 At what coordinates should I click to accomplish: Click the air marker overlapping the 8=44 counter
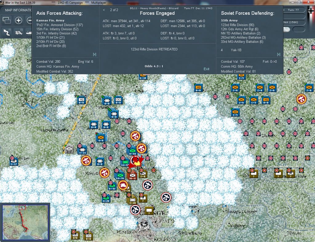142,149
